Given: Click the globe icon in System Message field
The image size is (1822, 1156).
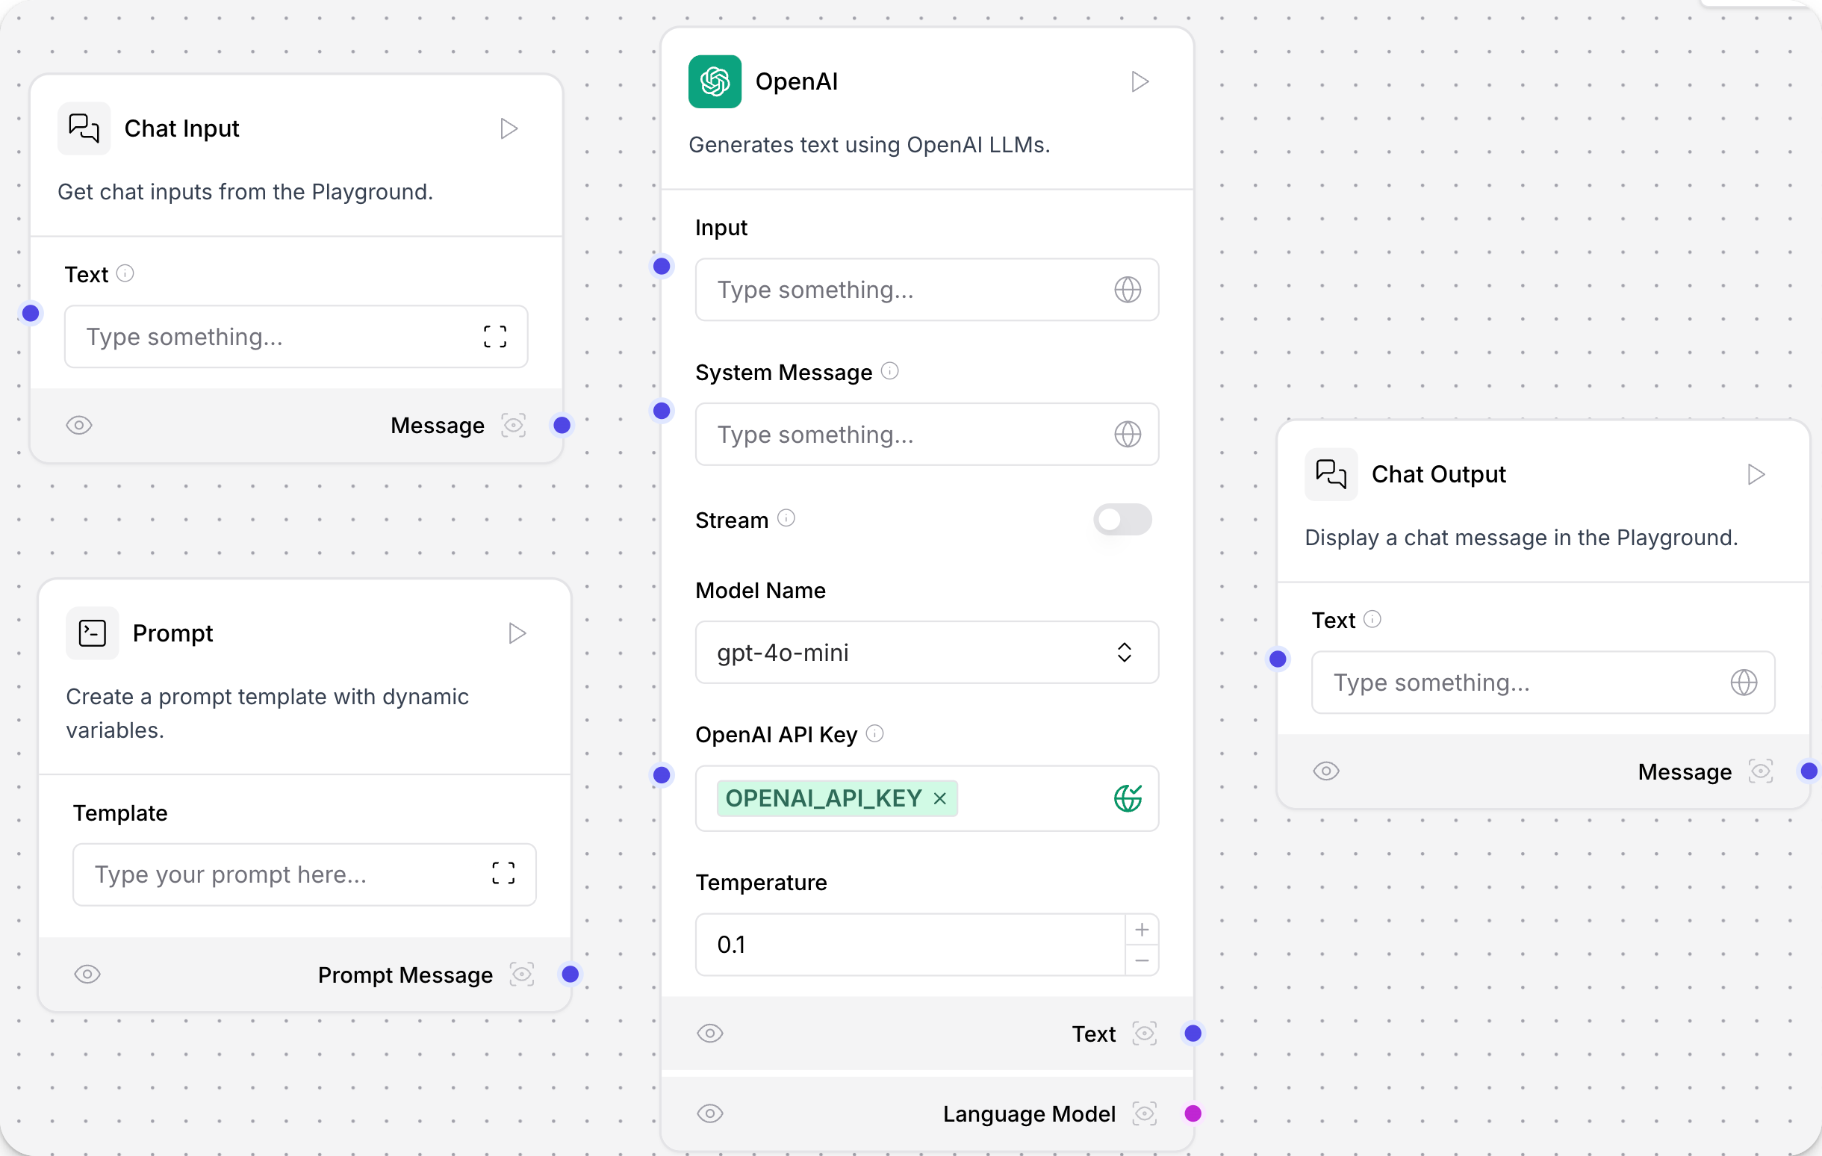Looking at the screenshot, I should pyautogui.click(x=1128, y=433).
